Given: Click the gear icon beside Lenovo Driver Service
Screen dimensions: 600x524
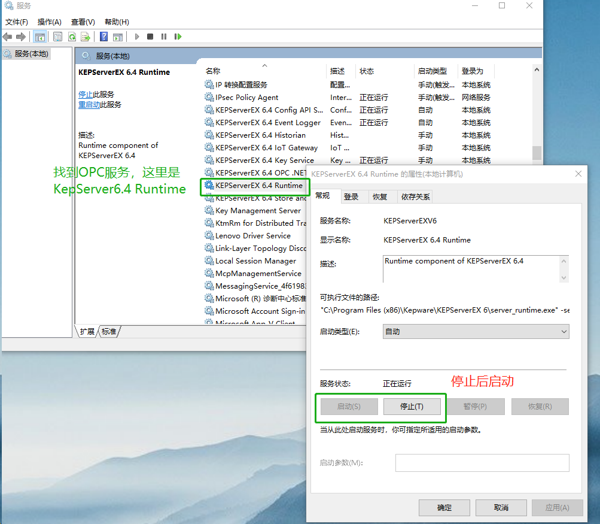Looking at the screenshot, I should tap(209, 235).
